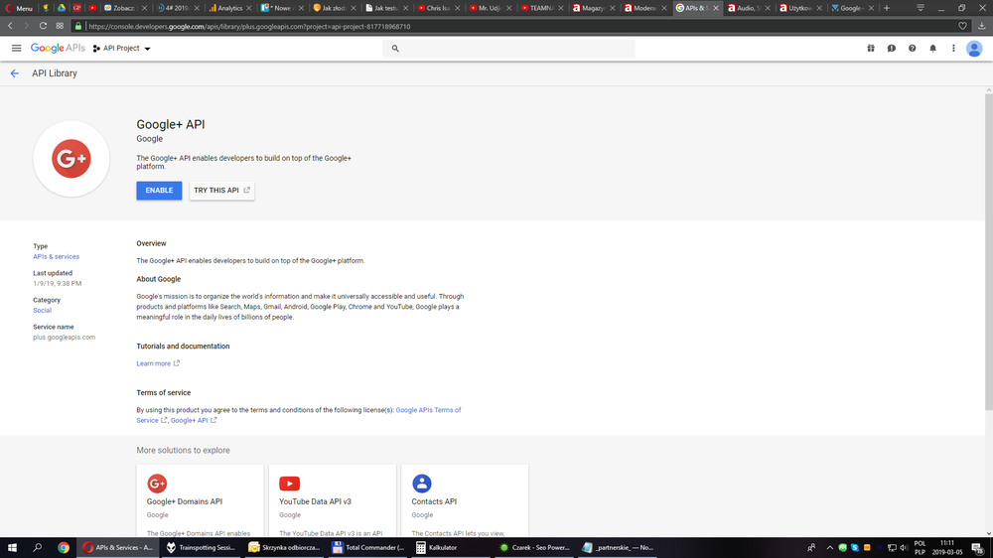Open Google APIs Terms of Service link
This screenshot has height=558, width=993.
[x=428, y=410]
